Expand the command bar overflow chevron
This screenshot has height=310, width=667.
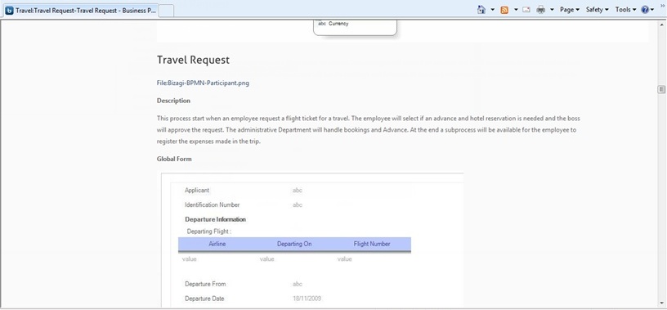pos(661,7)
